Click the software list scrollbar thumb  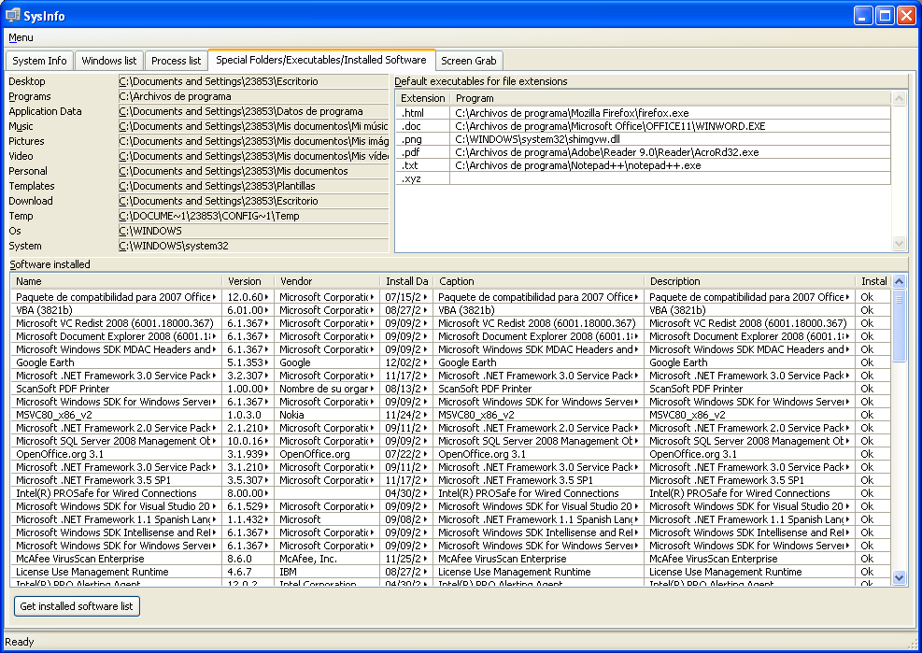click(x=899, y=326)
